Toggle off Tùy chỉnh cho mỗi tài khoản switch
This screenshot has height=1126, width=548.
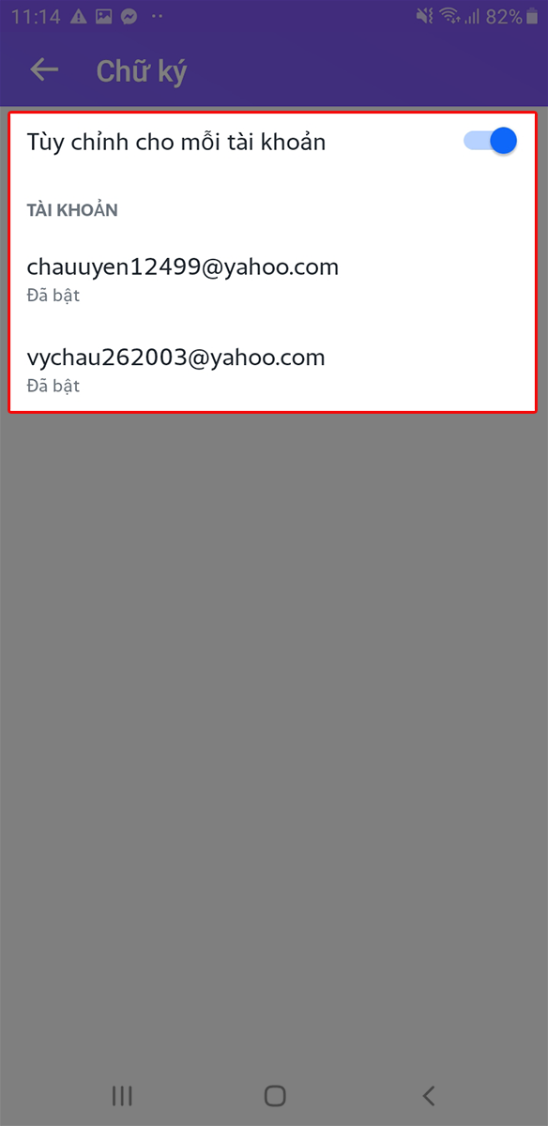tap(490, 142)
